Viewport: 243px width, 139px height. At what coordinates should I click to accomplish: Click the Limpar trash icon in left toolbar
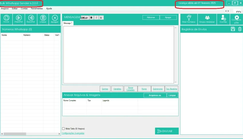[43, 19]
